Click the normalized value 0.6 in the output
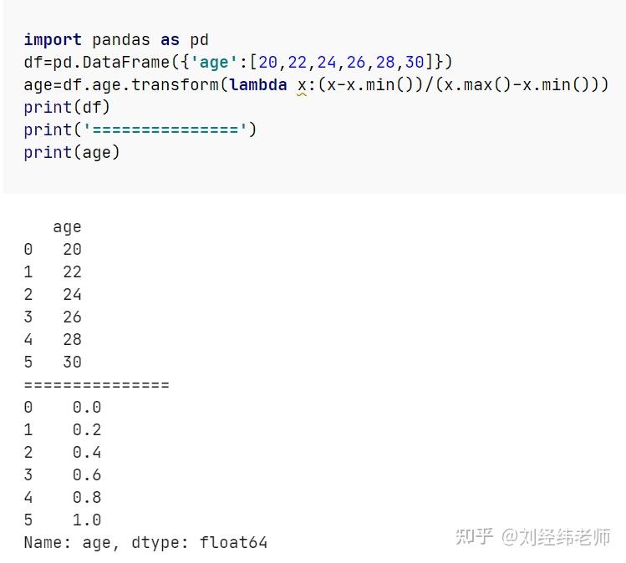The width and height of the screenshot is (626, 563). click(87, 474)
